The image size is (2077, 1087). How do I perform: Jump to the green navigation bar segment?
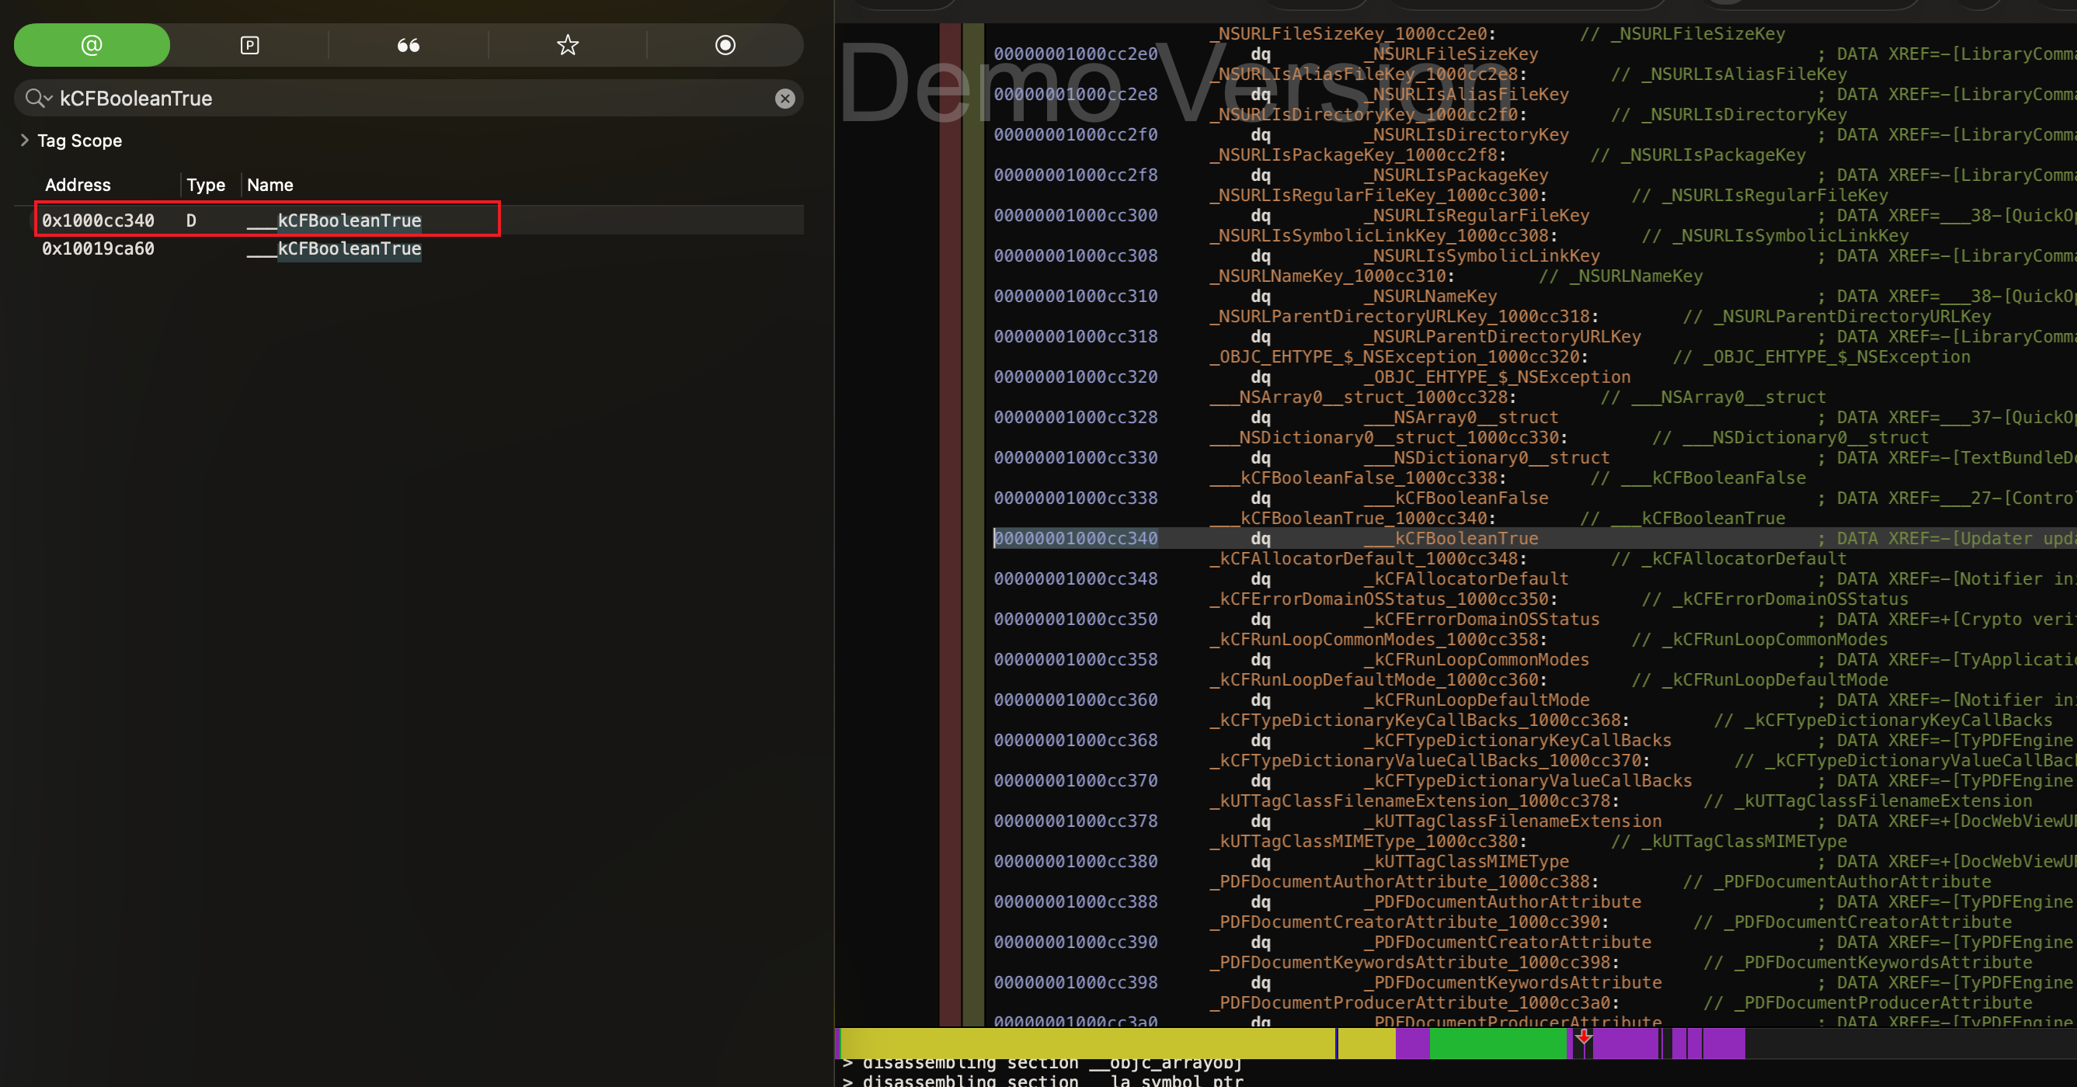click(1498, 1044)
